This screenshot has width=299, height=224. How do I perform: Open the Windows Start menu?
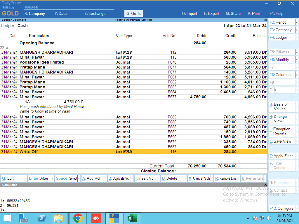[7, 218]
